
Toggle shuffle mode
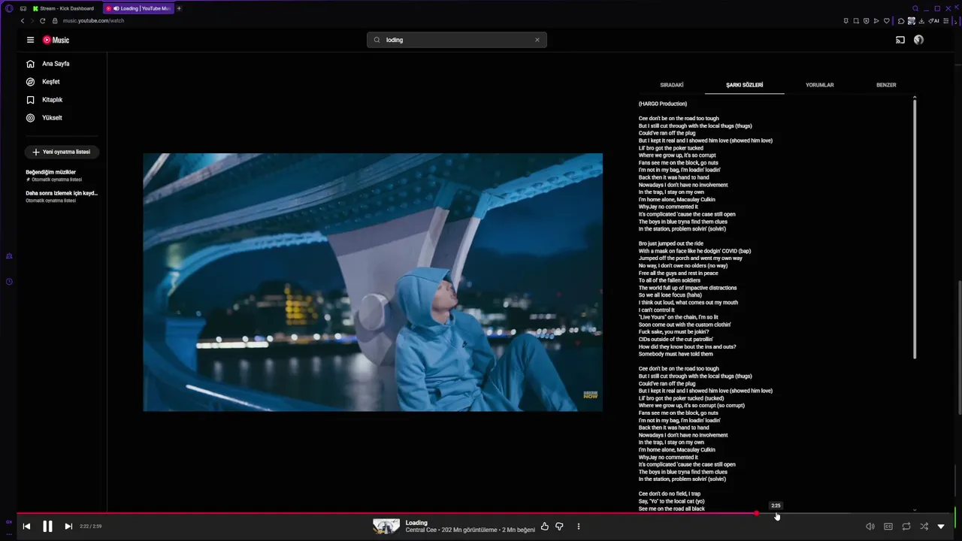[924, 527]
